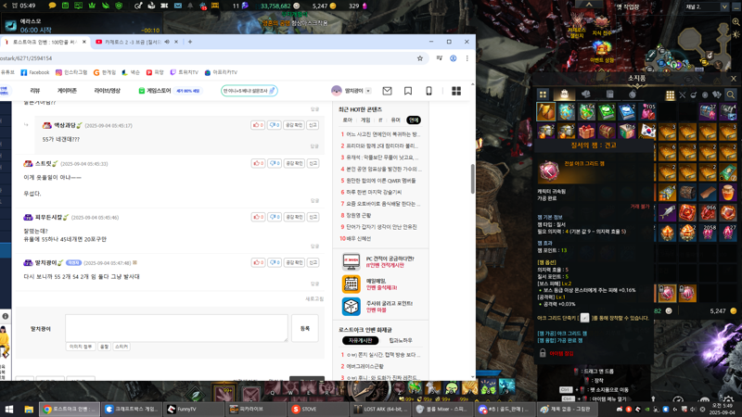Image resolution: width=742 pixels, height=417 pixels.
Task: Open the Inven all-menu grid icon
Action: pyautogui.click(x=456, y=91)
